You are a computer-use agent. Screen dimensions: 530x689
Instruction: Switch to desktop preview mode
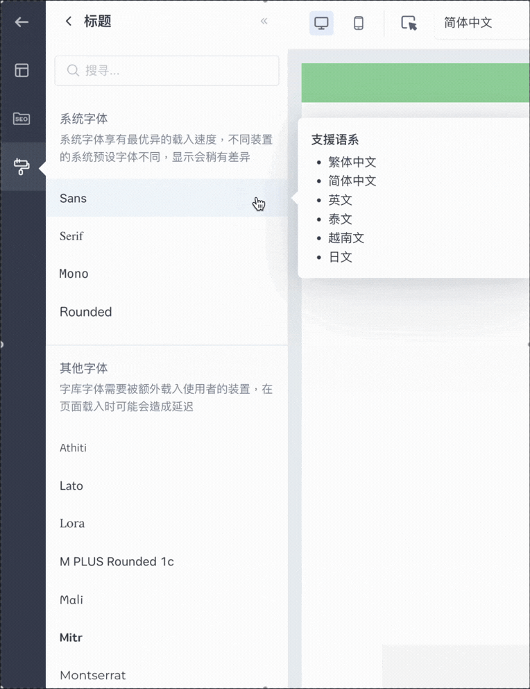(x=321, y=23)
